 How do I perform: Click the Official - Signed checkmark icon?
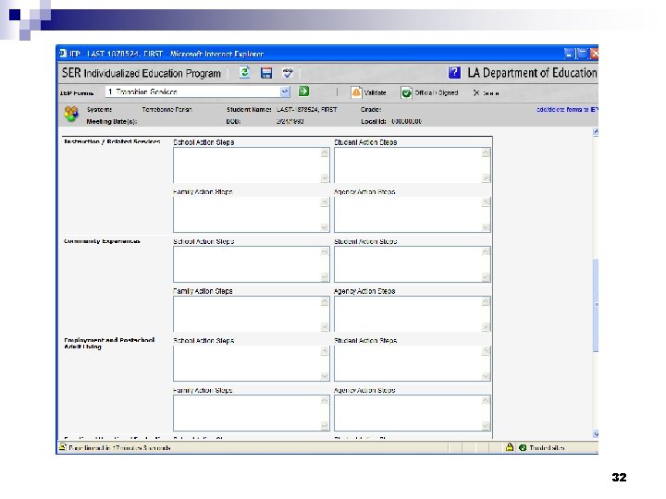(x=406, y=93)
